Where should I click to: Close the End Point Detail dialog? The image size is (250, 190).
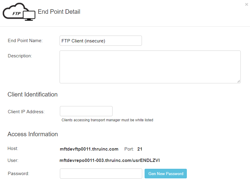point(246,4)
